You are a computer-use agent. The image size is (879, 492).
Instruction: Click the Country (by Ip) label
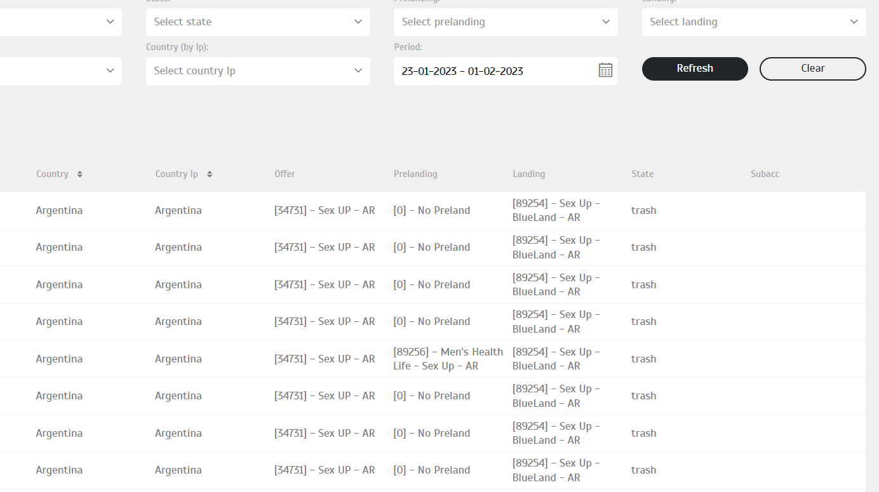tap(177, 47)
